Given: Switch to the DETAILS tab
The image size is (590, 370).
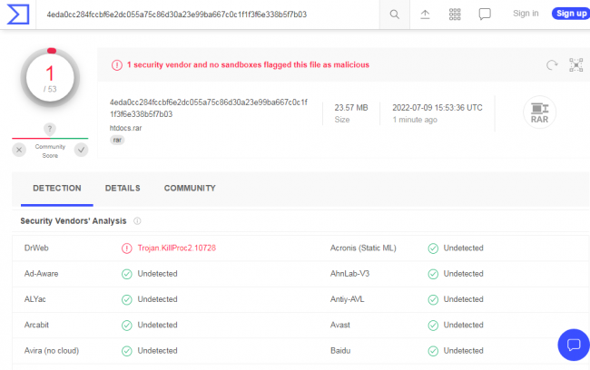Looking at the screenshot, I should [123, 188].
